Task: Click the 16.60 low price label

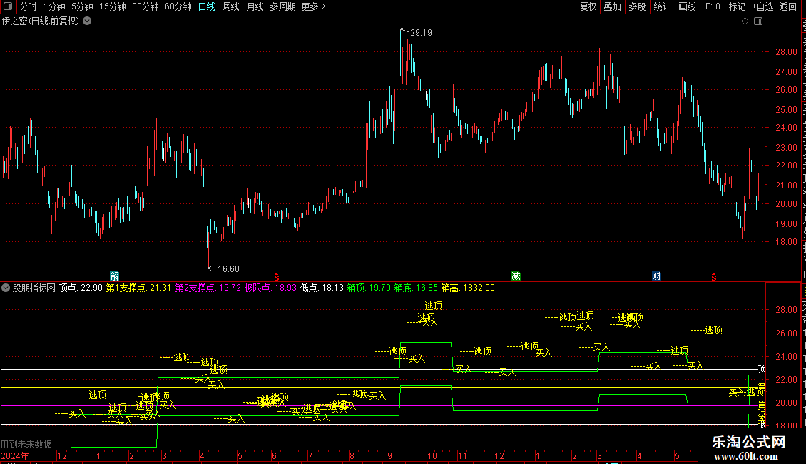Action: (228, 268)
